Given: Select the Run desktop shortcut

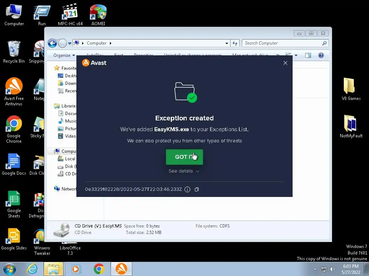Looking at the screenshot, I should tap(42, 15).
